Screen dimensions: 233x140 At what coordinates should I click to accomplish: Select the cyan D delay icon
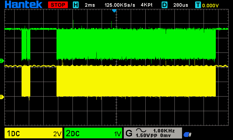point(165,5)
